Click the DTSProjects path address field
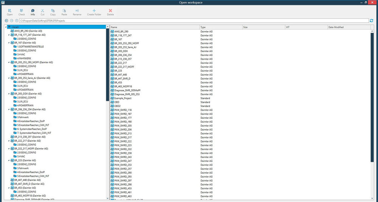This screenshot has width=378, height=202. click(x=194, y=21)
